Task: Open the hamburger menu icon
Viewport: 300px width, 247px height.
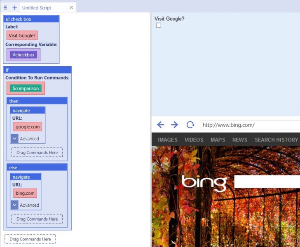Action: 5,8
